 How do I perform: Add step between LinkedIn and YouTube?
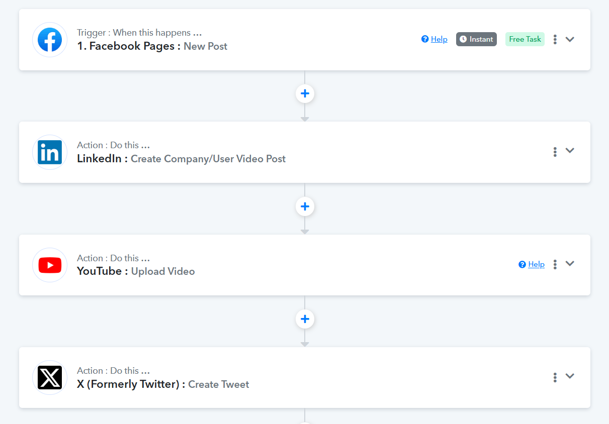click(x=305, y=206)
